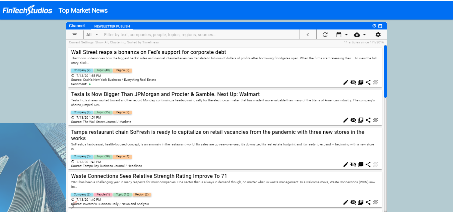The image size is (453, 212).
Task: Click the Source: The Wall Street Journal line
Action: click(x=101, y=122)
